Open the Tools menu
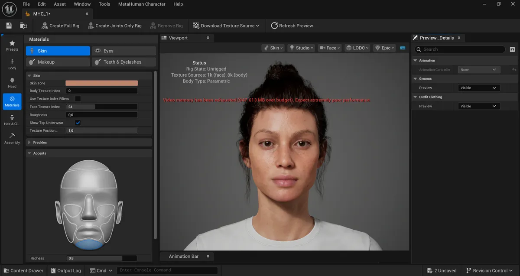 point(104,4)
